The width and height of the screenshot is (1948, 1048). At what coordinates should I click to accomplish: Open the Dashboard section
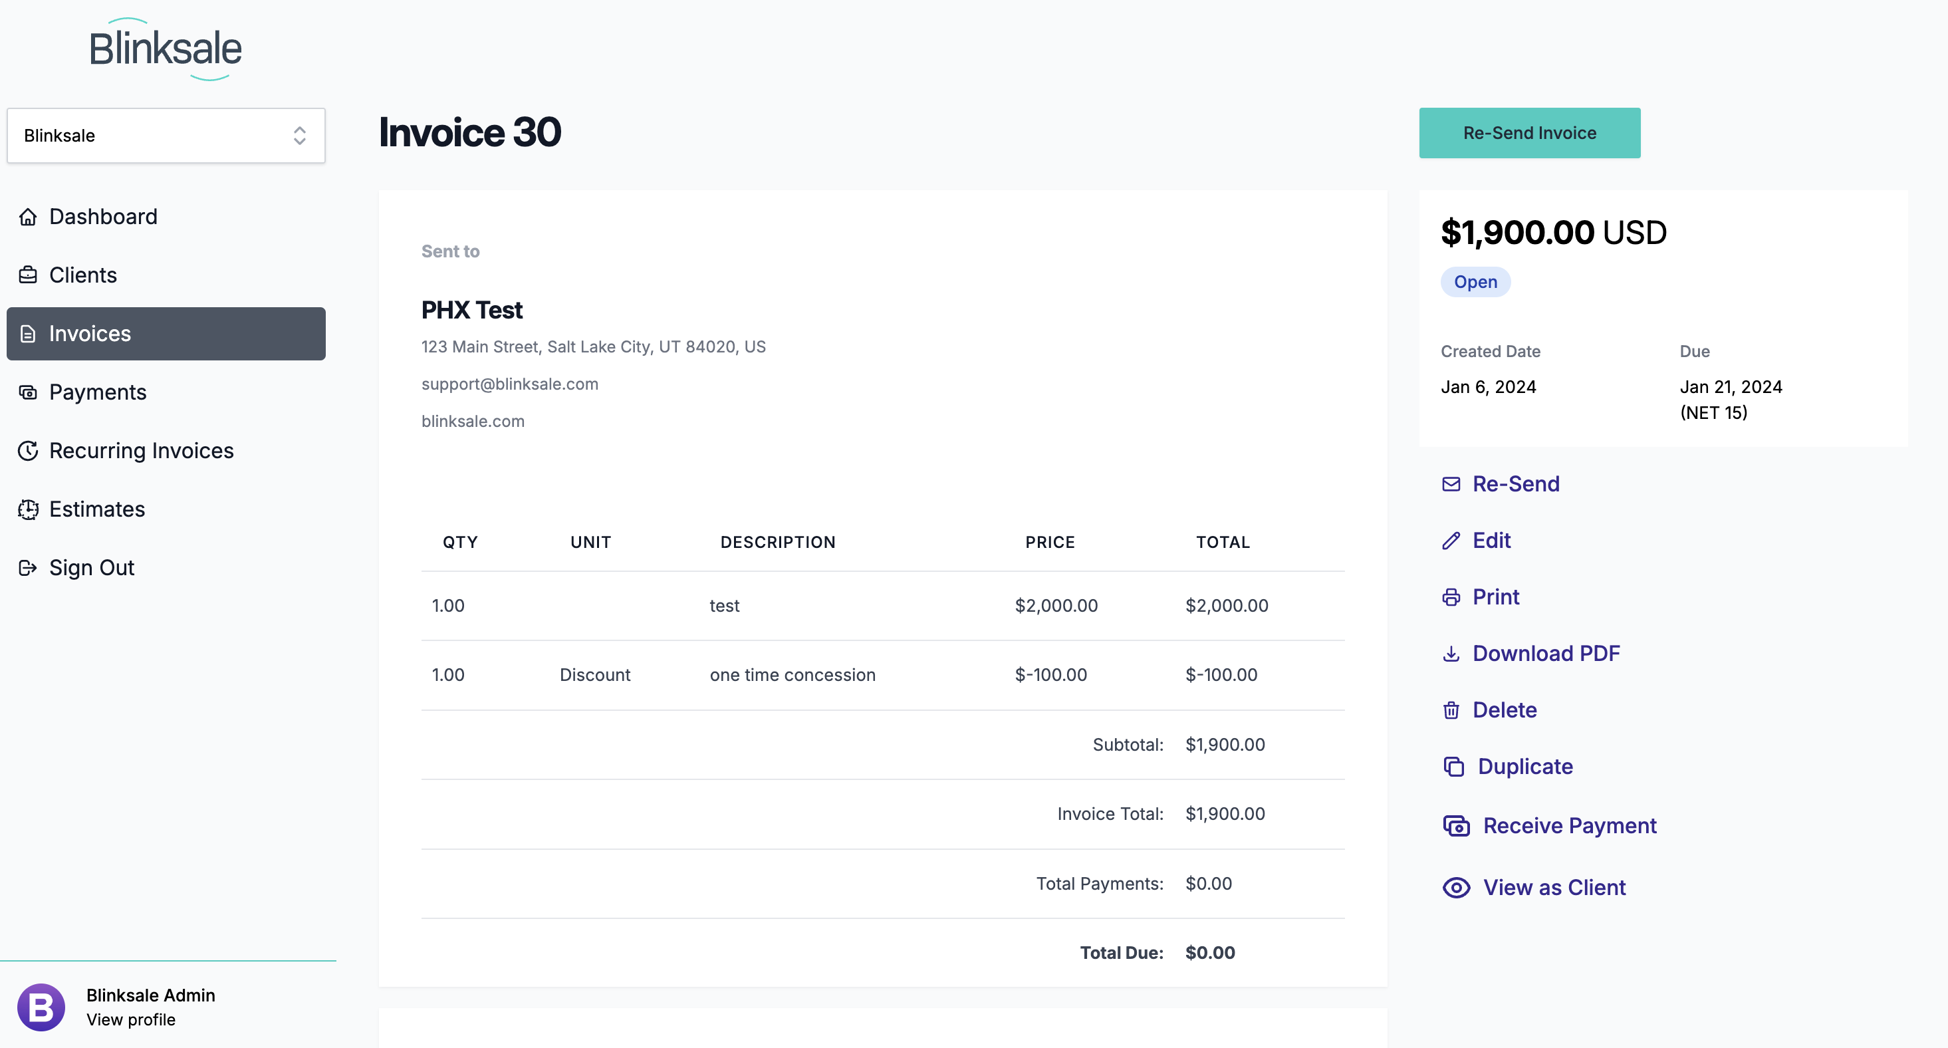(104, 217)
